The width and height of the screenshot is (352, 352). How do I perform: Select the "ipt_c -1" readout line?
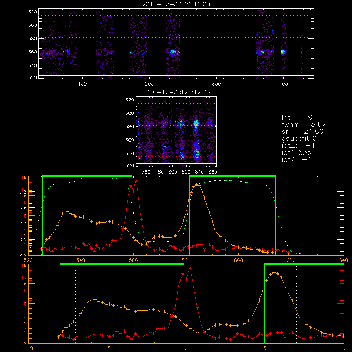point(298,146)
